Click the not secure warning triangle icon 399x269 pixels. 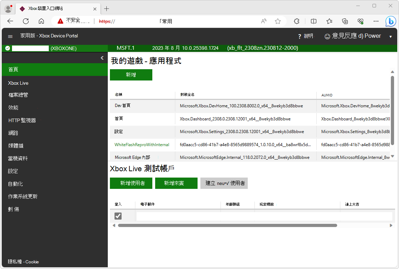click(x=60, y=21)
